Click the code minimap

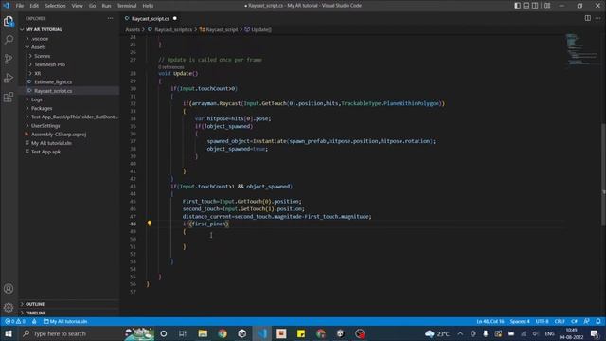click(582, 49)
